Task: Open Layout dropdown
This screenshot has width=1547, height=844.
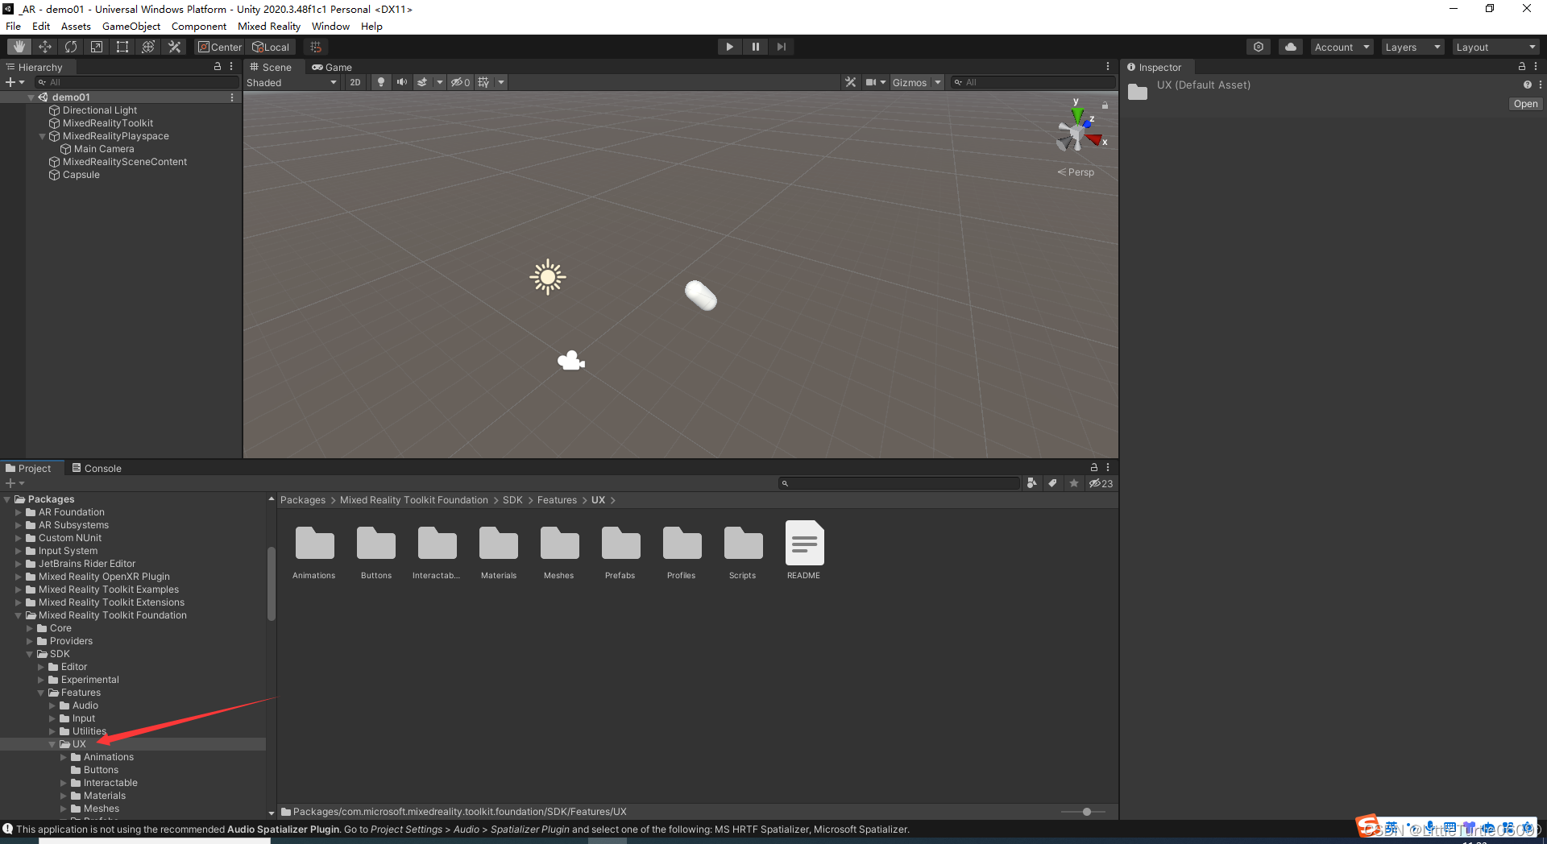Action: pos(1495,47)
